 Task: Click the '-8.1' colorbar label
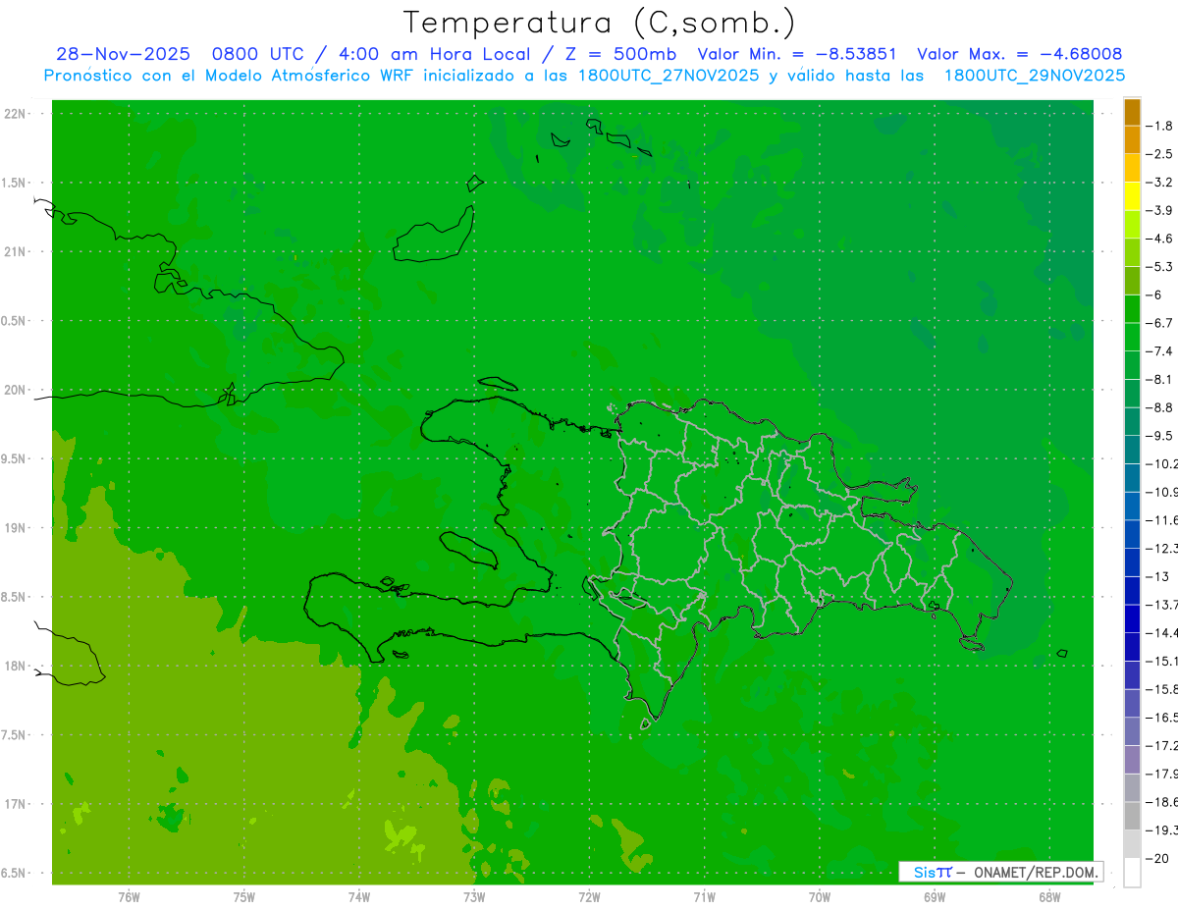pos(1160,379)
